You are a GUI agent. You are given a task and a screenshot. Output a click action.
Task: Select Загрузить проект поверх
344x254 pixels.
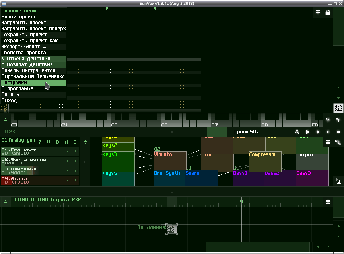tap(33, 29)
